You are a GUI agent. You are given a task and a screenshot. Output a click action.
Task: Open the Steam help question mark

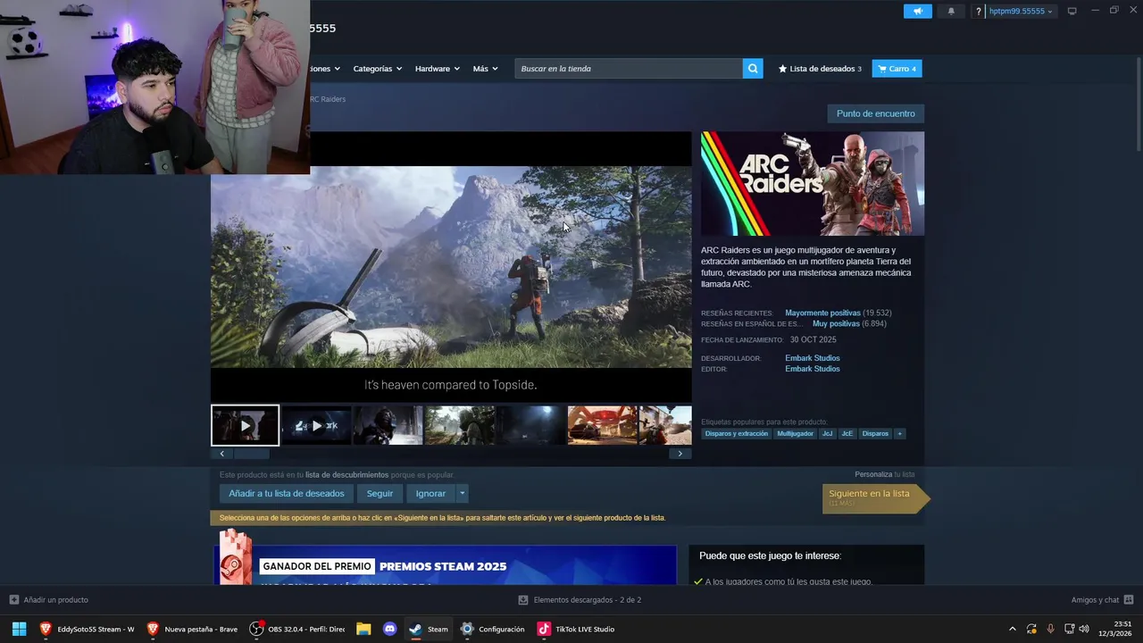(979, 12)
